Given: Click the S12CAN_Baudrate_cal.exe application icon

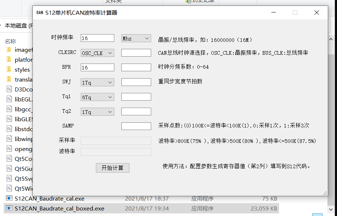Looking at the screenshot, I should (x=9, y=198).
